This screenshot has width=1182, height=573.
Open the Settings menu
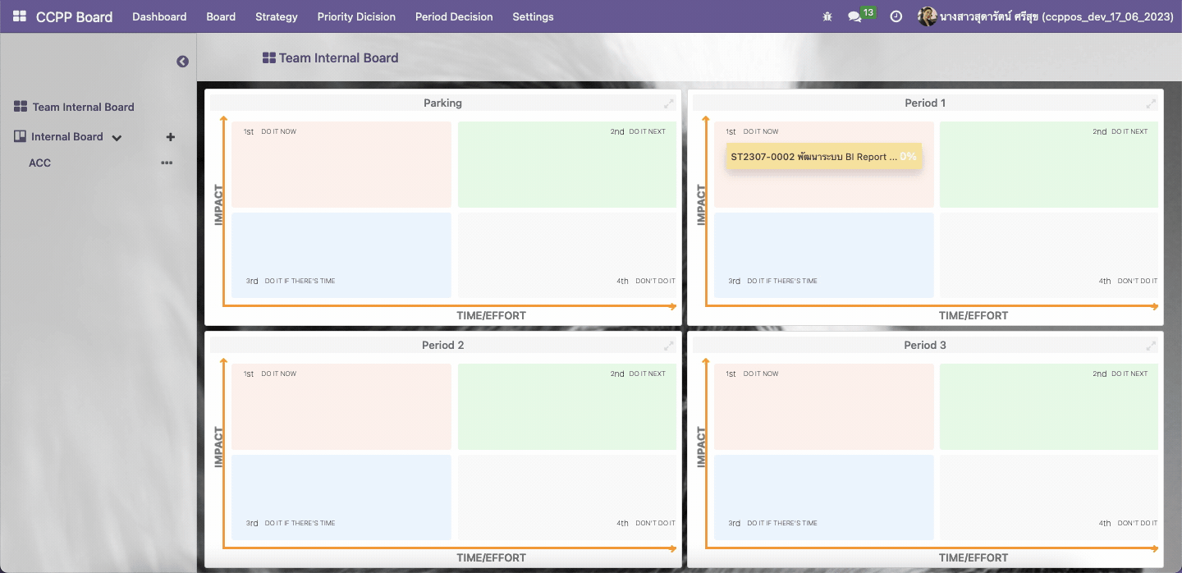(533, 16)
